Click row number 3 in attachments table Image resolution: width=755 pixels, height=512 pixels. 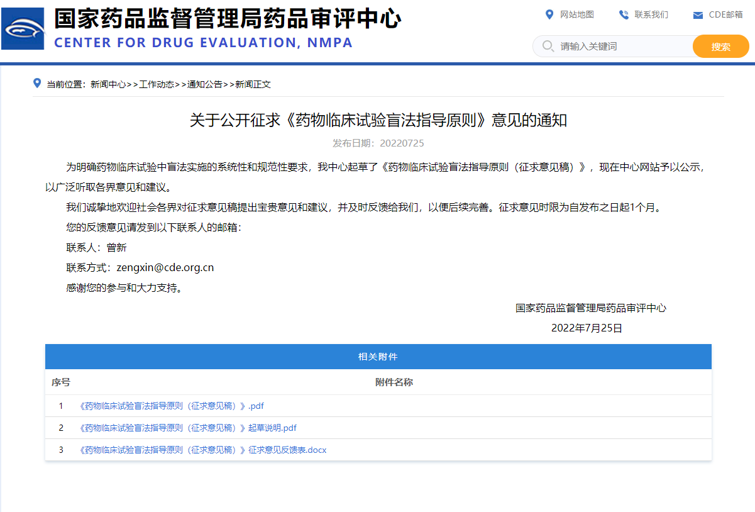tap(61, 450)
